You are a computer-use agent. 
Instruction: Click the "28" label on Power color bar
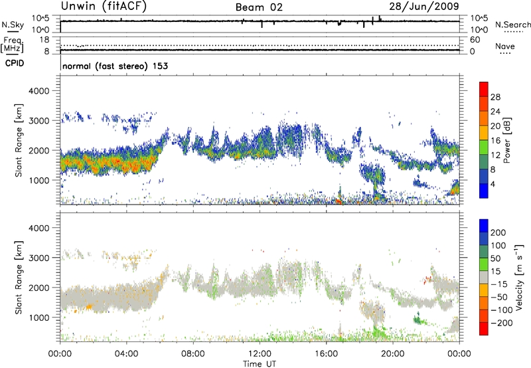click(x=495, y=97)
